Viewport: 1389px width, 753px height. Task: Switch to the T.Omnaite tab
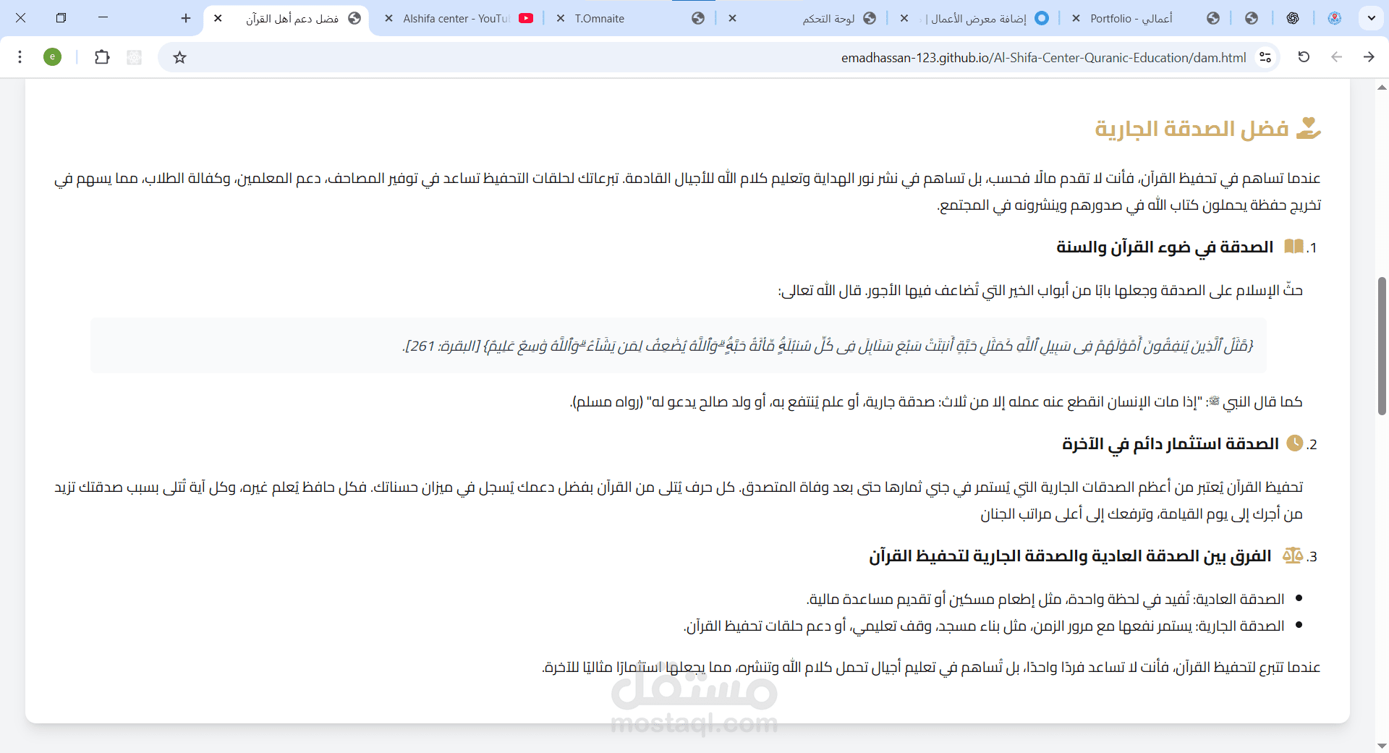[631, 18]
